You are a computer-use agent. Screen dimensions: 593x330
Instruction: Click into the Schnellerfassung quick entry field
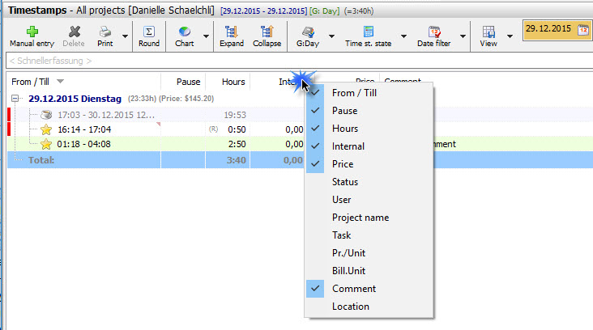(243, 61)
